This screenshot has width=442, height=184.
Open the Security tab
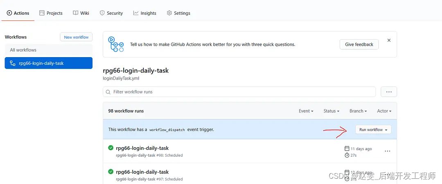pyautogui.click(x=111, y=13)
